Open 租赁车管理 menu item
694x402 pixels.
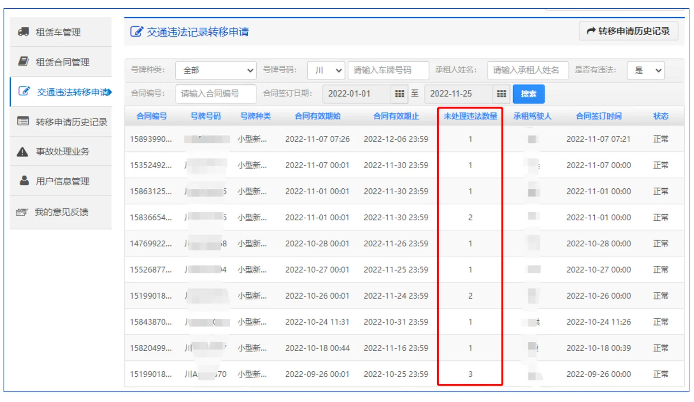61,32
